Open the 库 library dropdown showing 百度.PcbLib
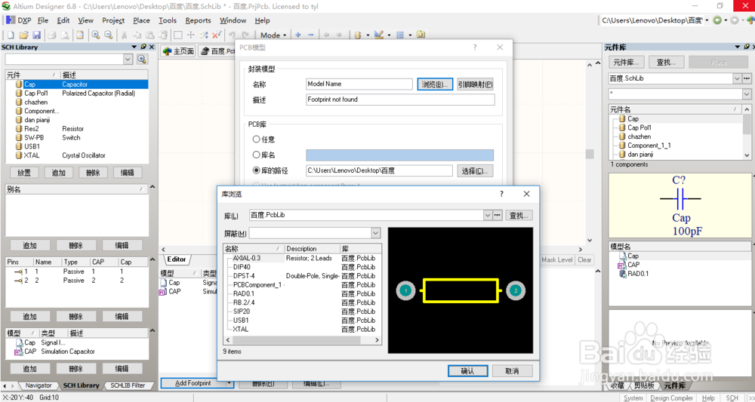This screenshot has width=755, height=402. point(488,215)
